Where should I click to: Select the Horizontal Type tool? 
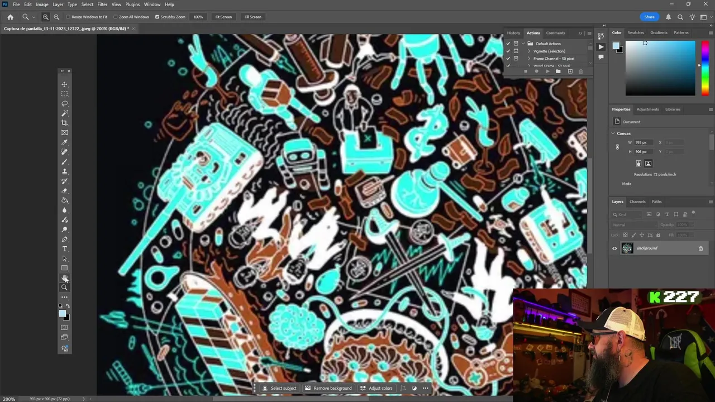64,248
